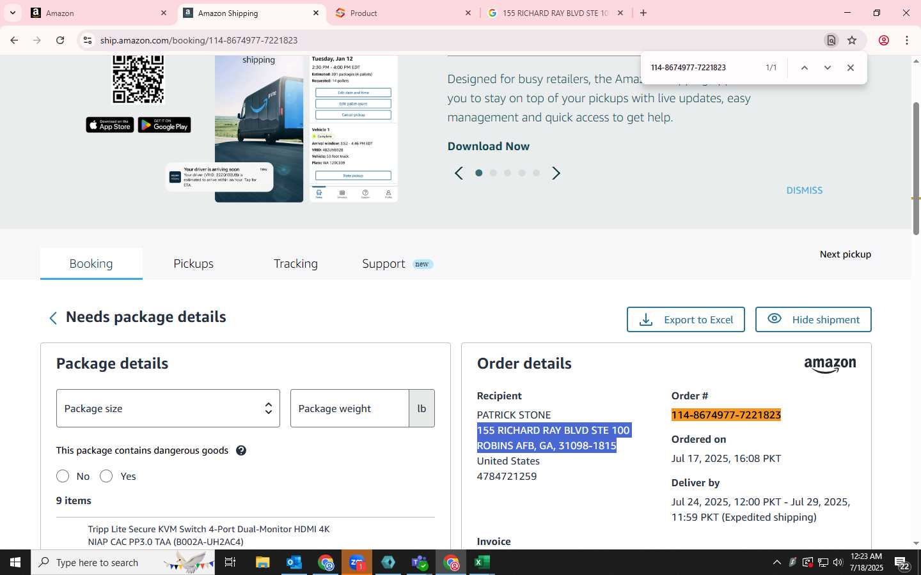This screenshot has height=575, width=921.
Task: Show hidden system tray icons
Action: coord(777,562)
